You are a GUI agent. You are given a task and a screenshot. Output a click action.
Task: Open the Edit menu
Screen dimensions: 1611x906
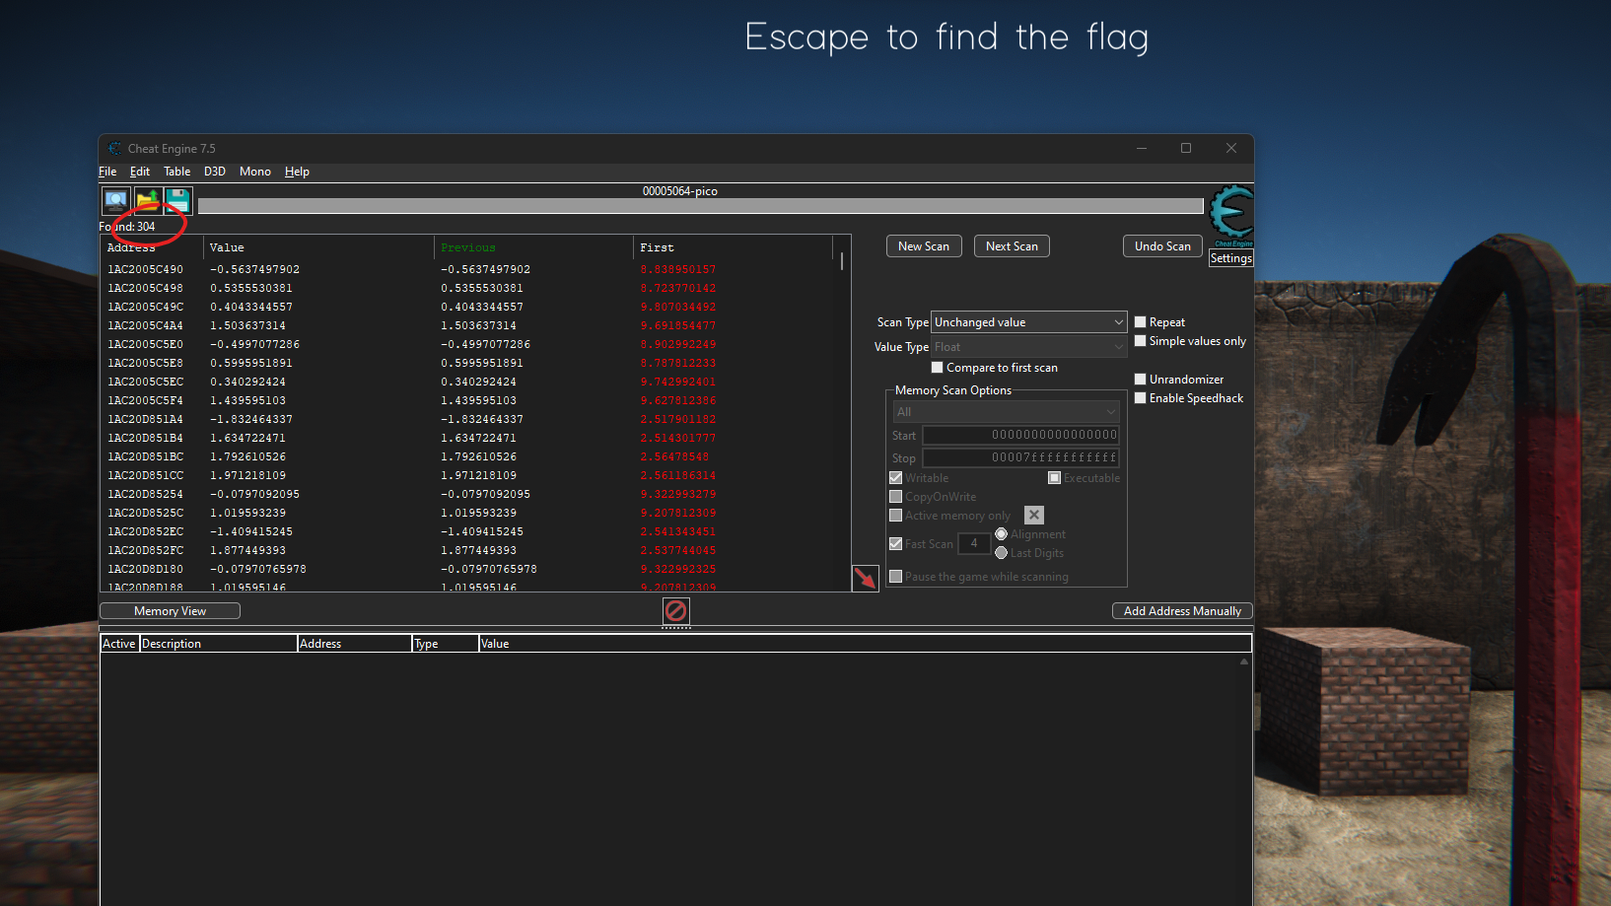140,172
